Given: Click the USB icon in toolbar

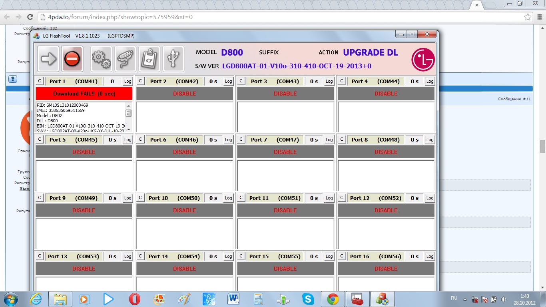Looking at the screenshot, I should 173,59.
